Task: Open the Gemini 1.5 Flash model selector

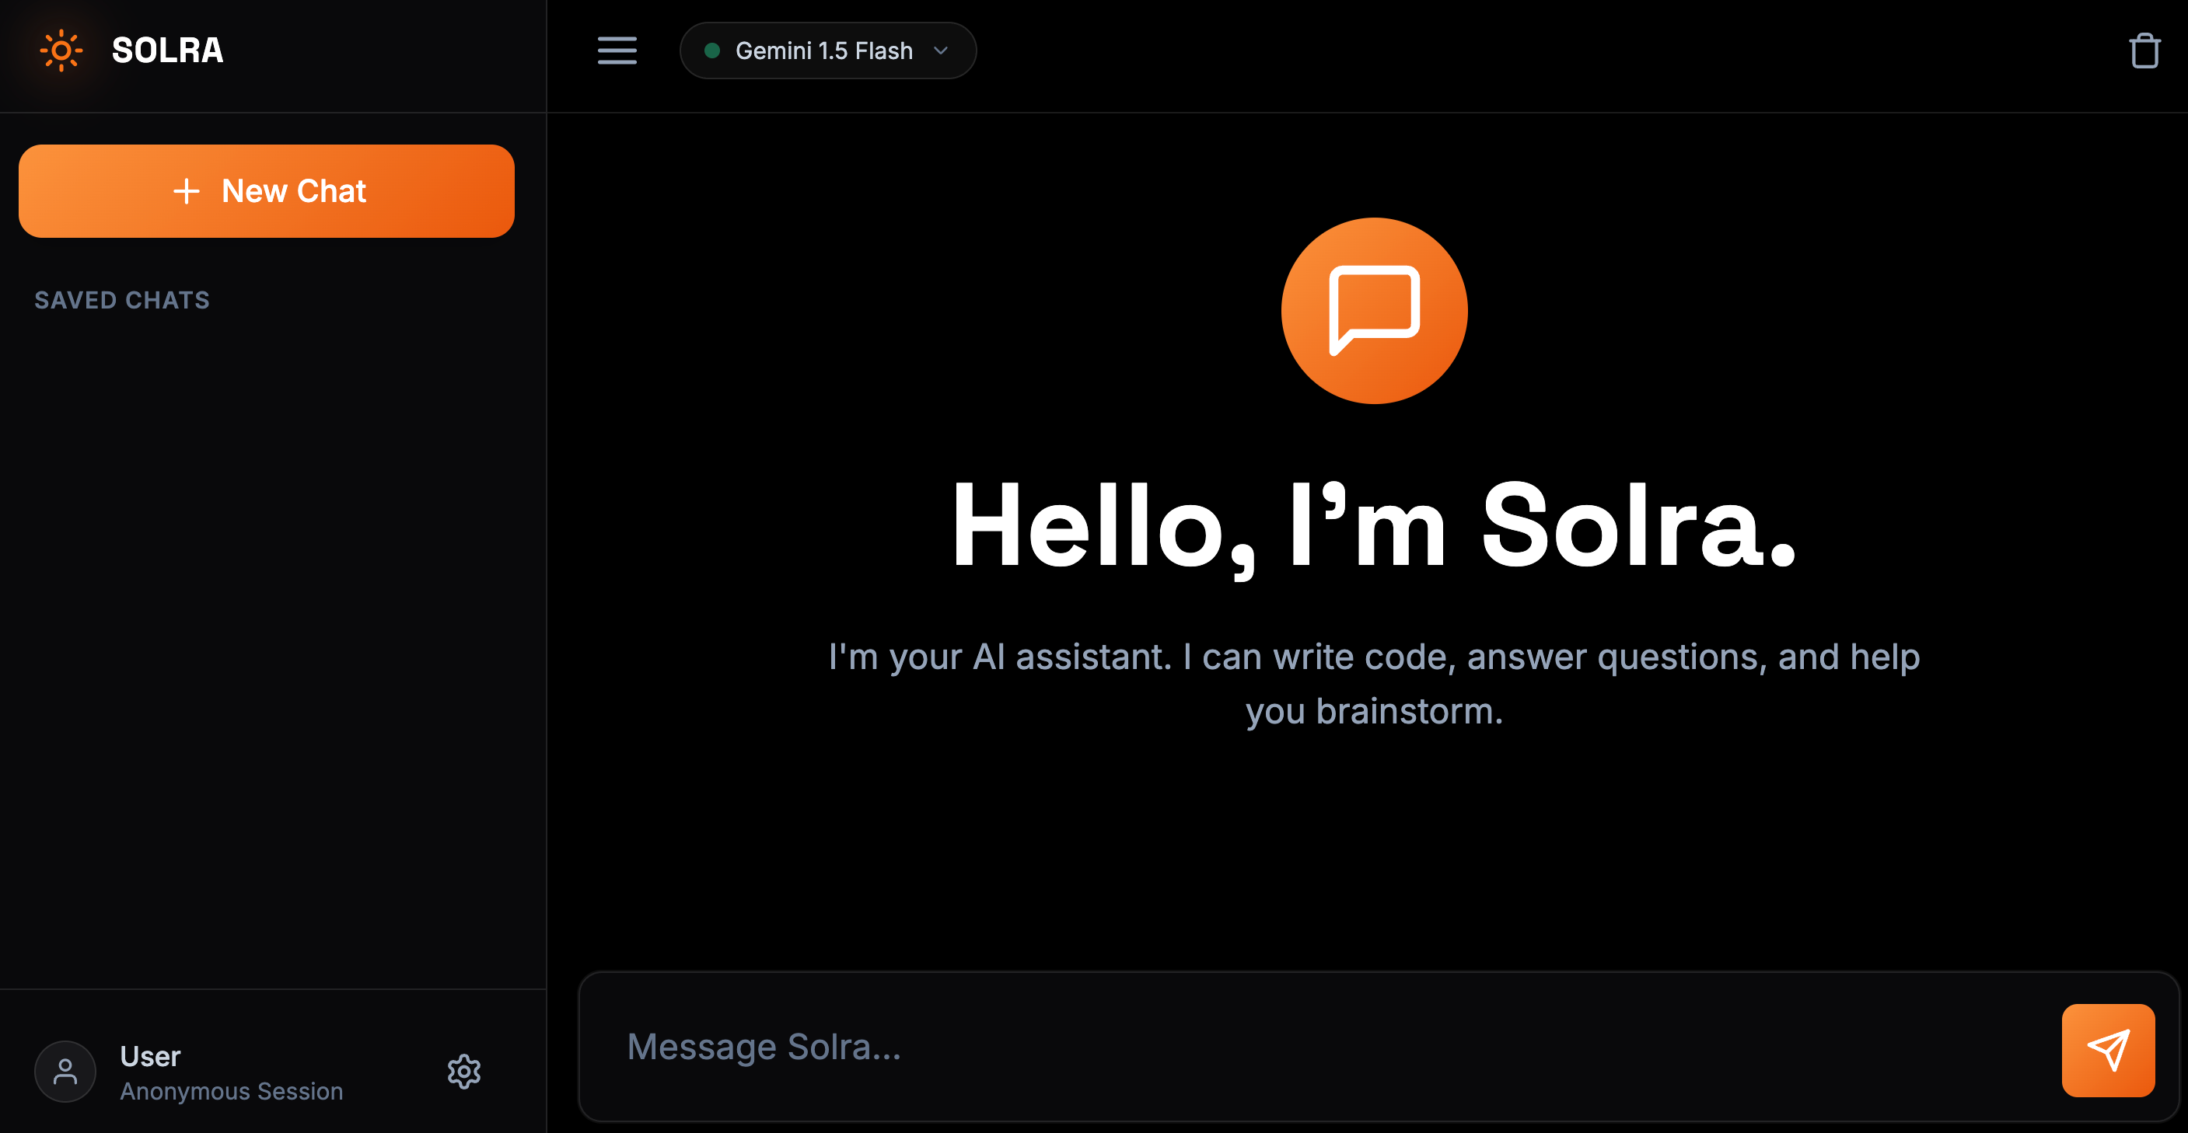Action: (826, 51)
